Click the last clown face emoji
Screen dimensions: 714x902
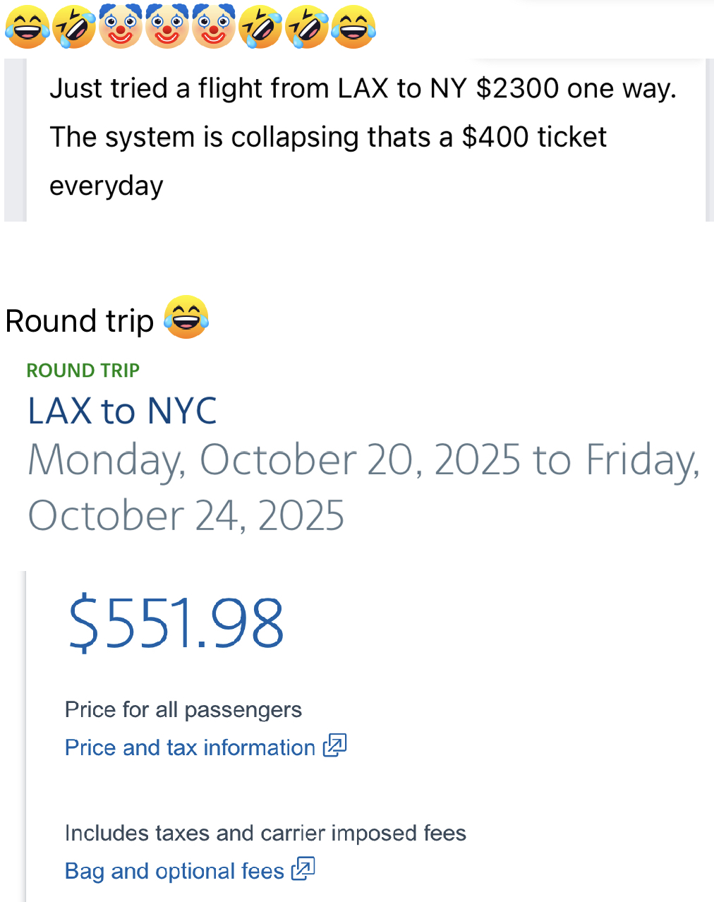[x=214, y=28]
